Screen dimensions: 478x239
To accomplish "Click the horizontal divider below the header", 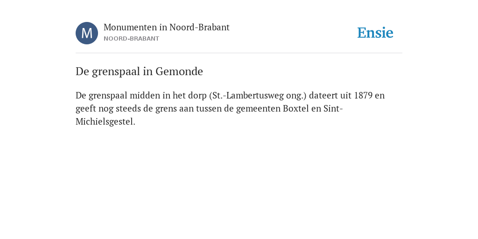I will pos(239,53).
